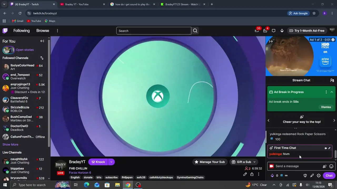Dismiss the ad break notice
Screen dimensions: 337x189
coord(326,107)
